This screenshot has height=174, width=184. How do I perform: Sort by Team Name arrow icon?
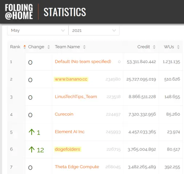[x=84, y=47]
